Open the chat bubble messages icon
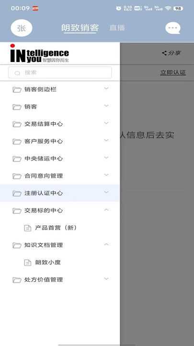The height and width of the screenshot is (346, 194). tap(173, 28)
